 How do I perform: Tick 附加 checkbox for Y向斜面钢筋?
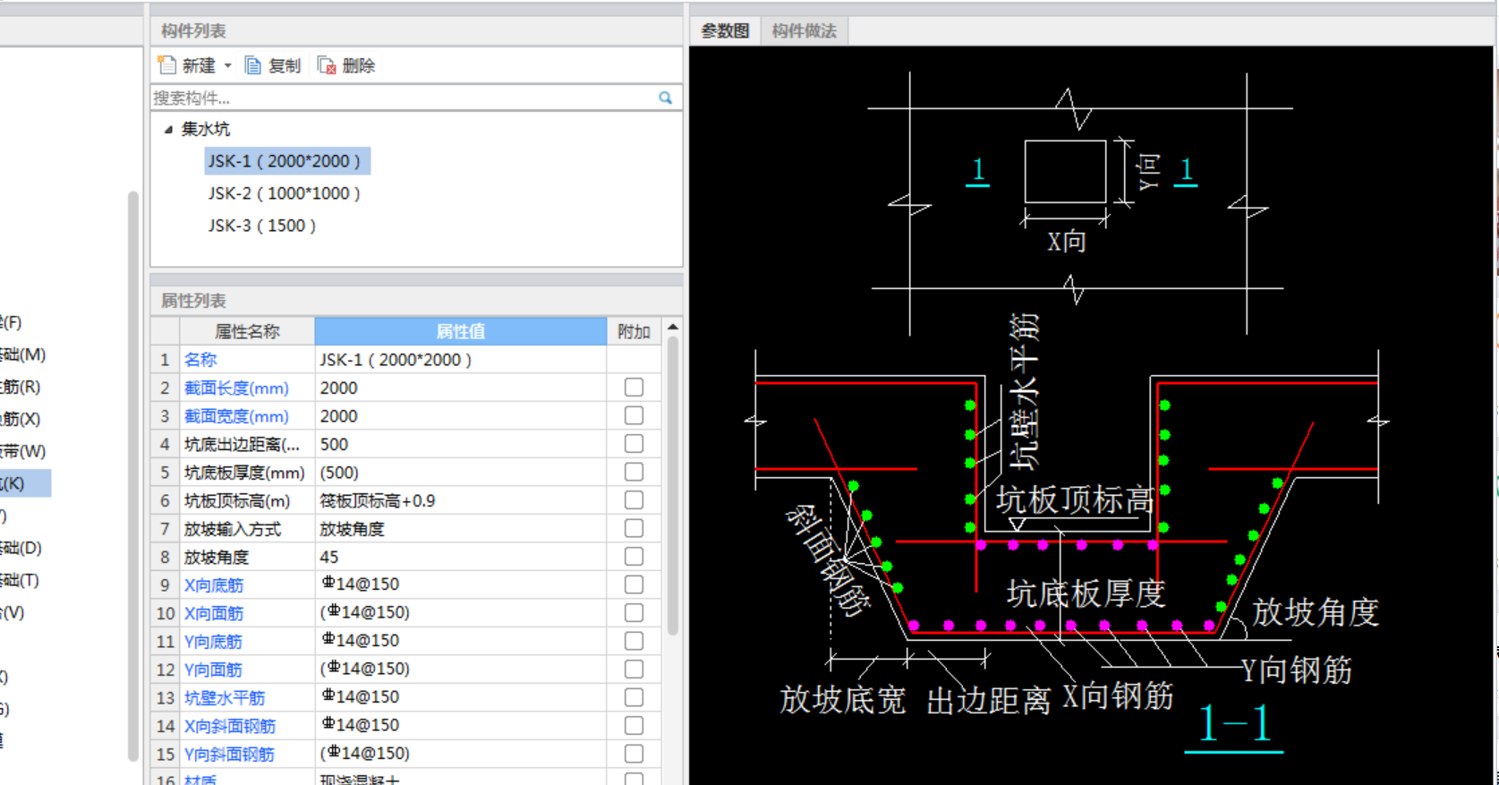pos(634,754)
